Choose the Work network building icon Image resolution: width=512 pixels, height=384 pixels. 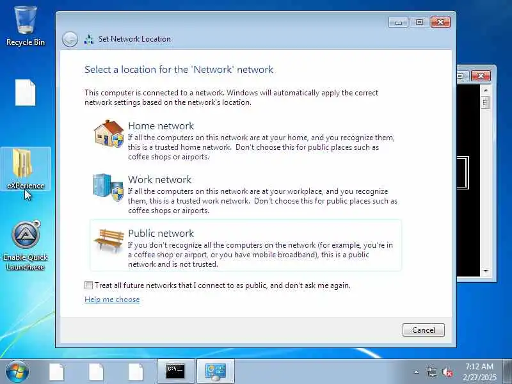coord(108,188)
